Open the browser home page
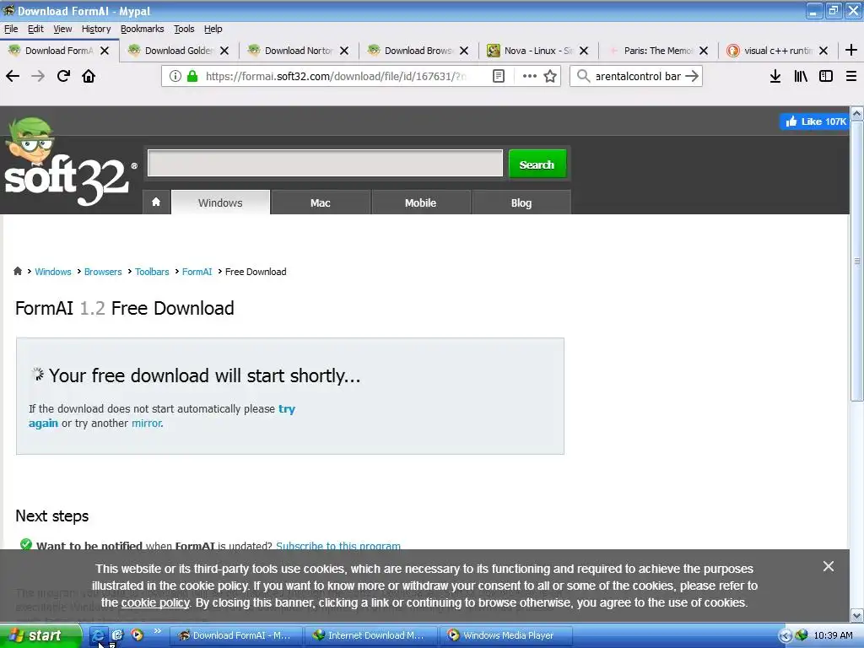This screenshot has width=864, height=648. [x=89, y=76]
